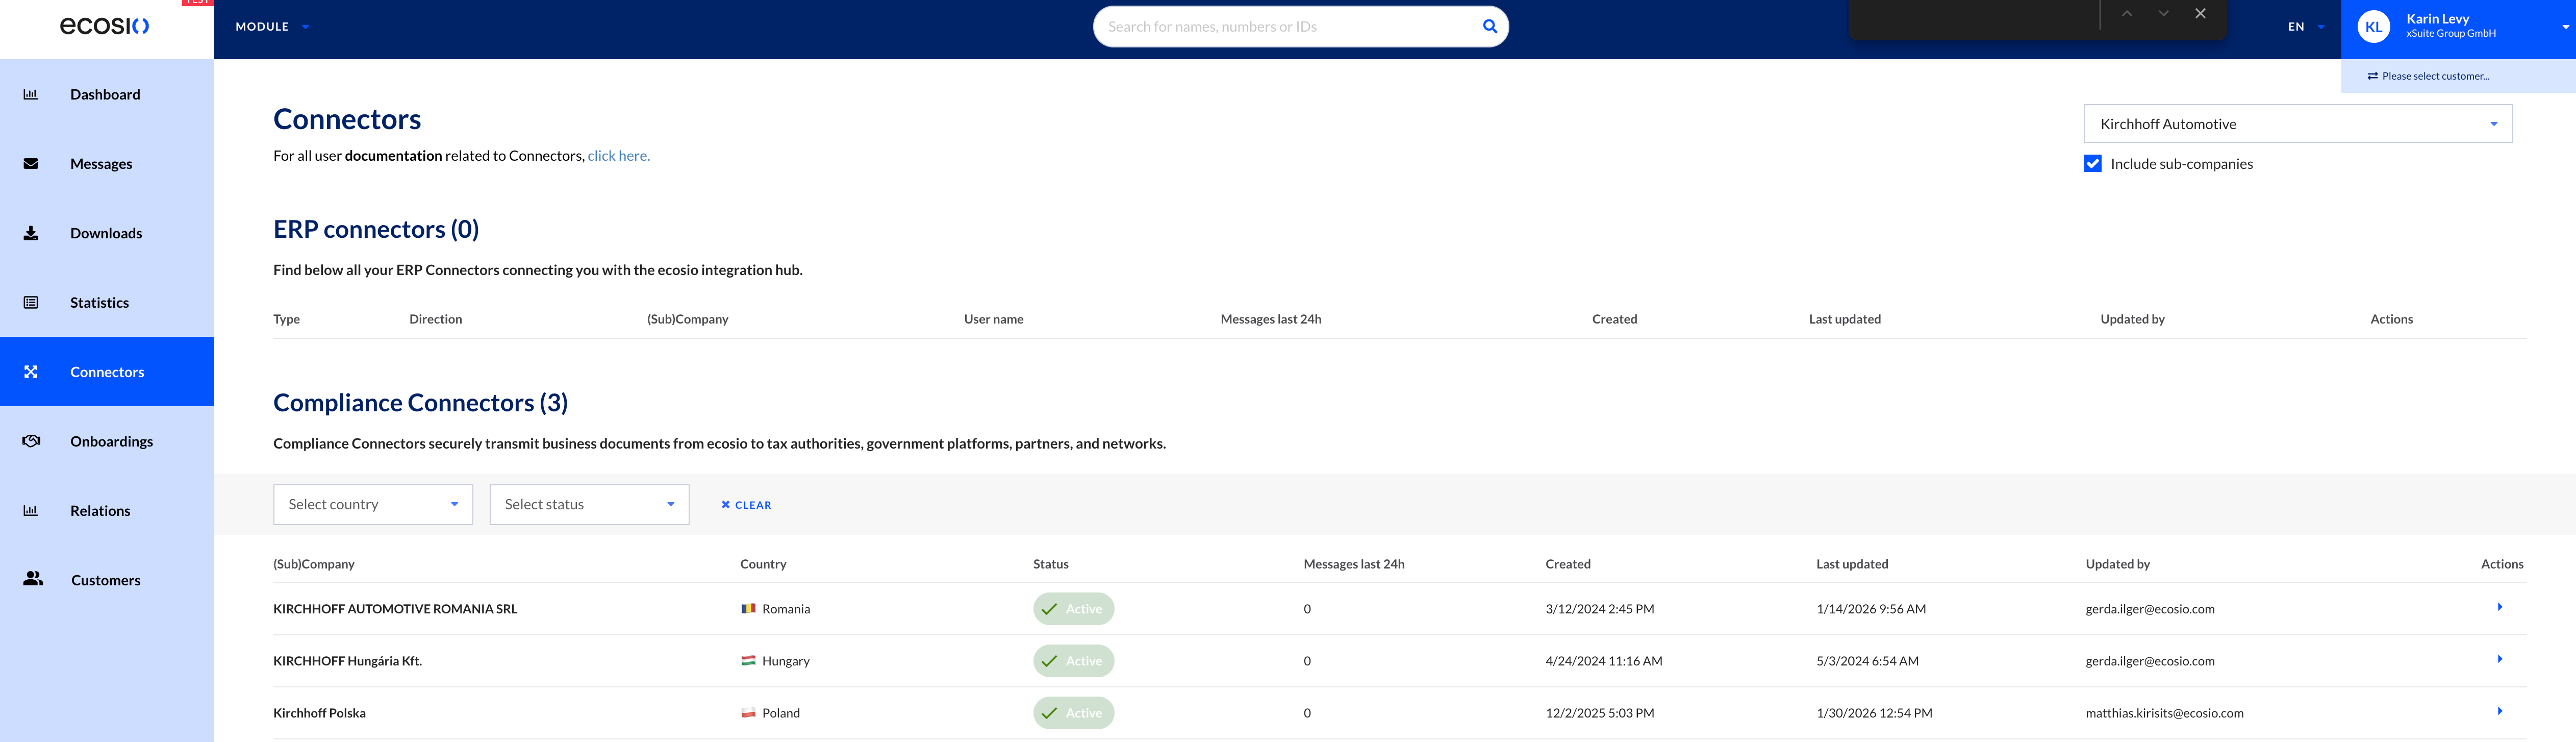The image size is (2576, 742).
Task: Click the Direction column header
Action: pyautogui.click(x=435, y=319)
